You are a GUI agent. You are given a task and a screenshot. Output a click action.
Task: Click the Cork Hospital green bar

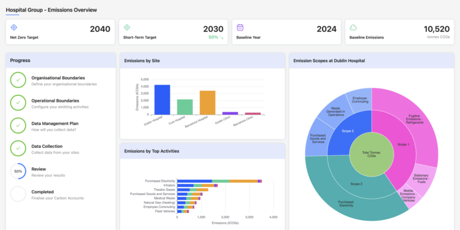[185, 107]
